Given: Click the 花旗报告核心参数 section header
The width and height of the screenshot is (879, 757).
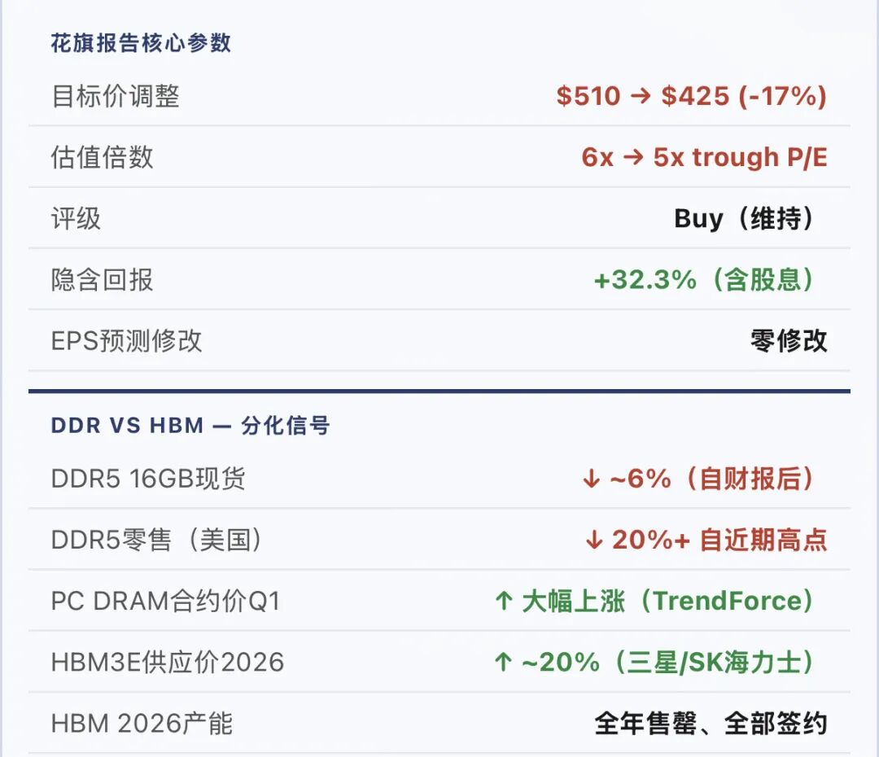Looking at the screenshot, I should [x=141, y=43].
